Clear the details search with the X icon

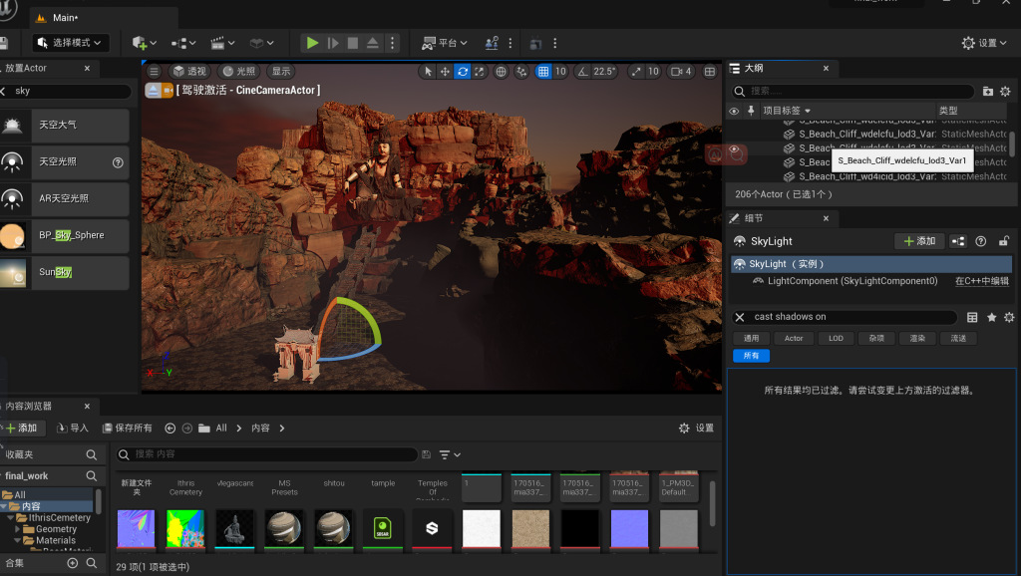click(x=740, y=317)
